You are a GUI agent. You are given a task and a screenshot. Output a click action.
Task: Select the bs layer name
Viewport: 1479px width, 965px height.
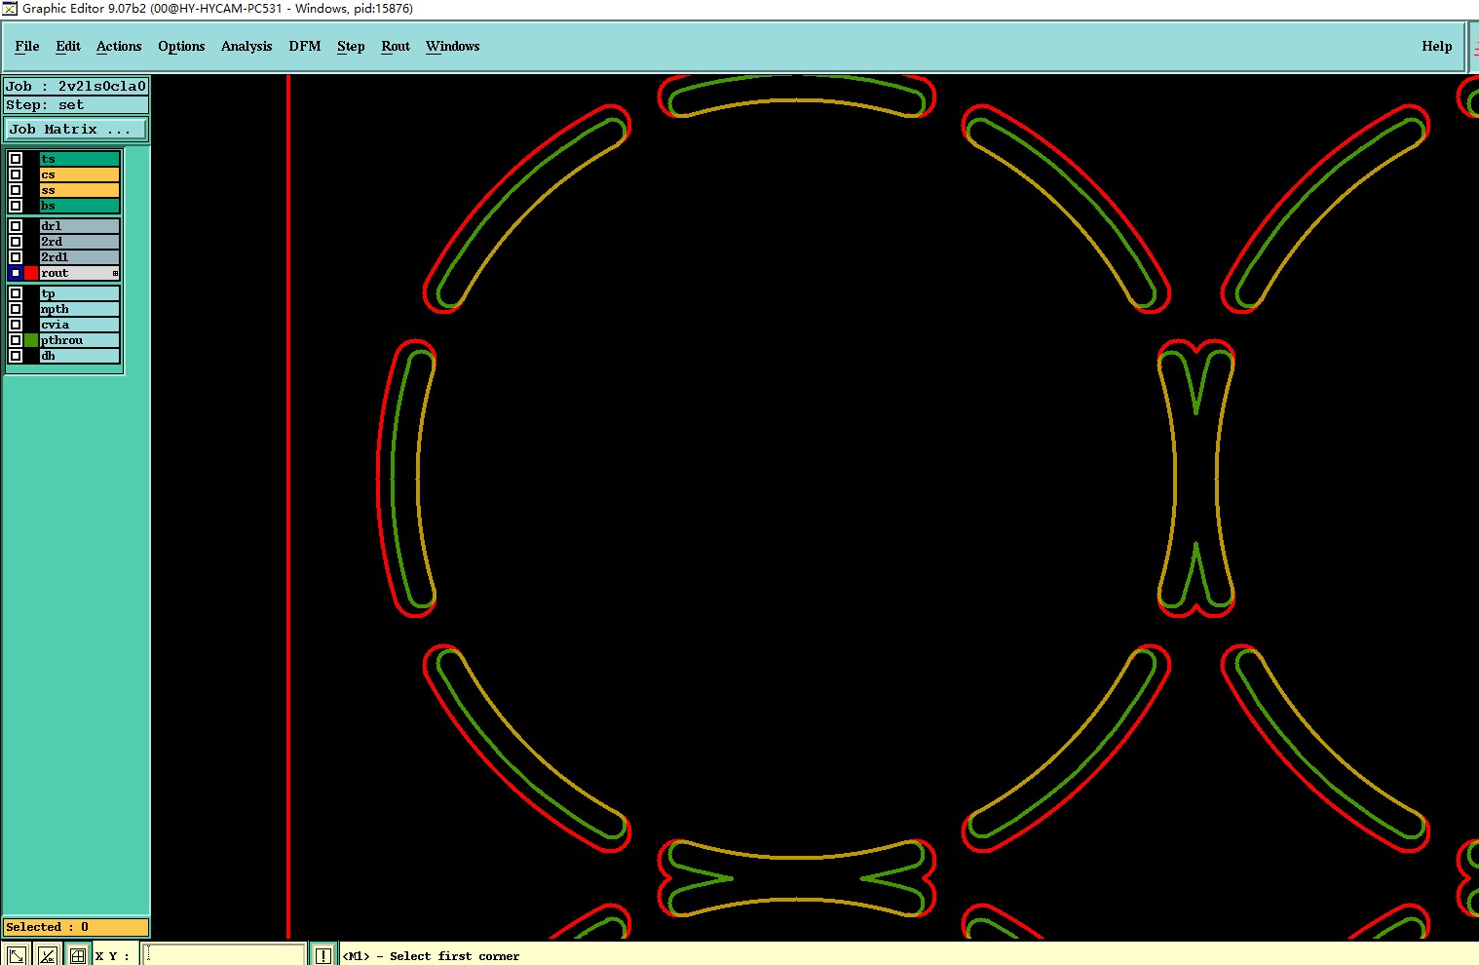coord(80,206)
